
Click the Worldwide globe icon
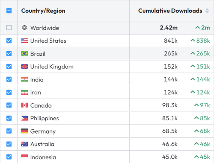point(24,28)
